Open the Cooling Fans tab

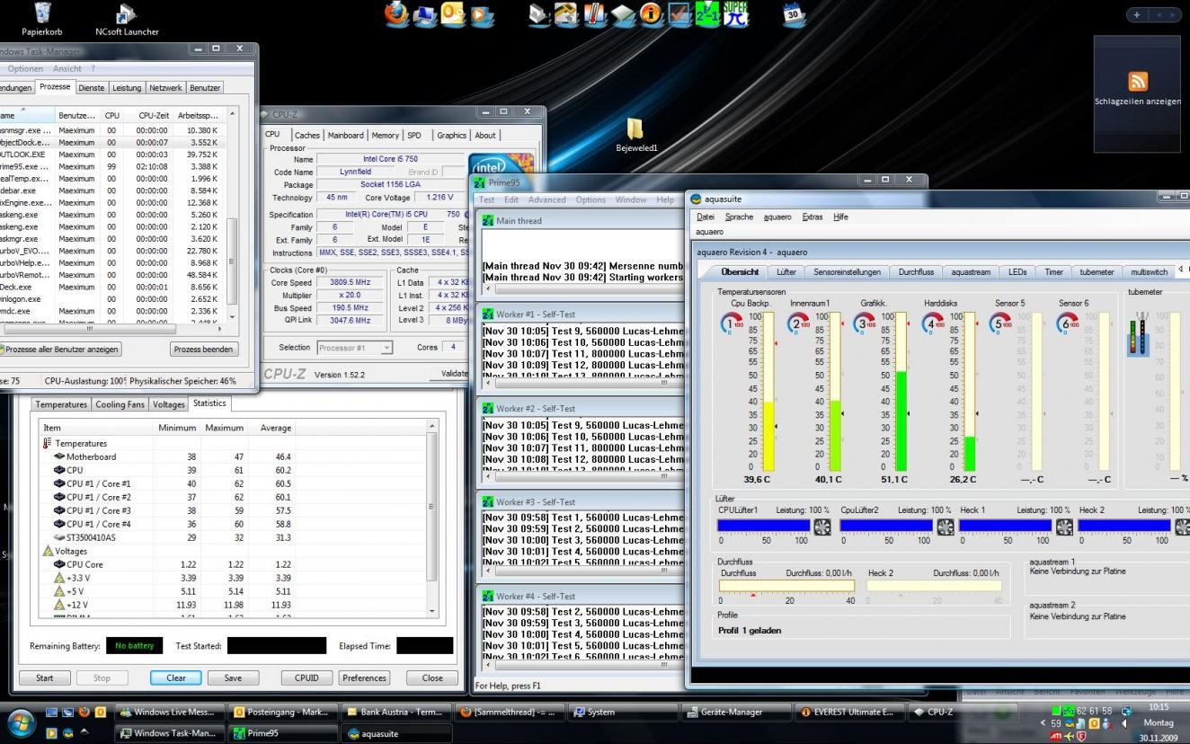pyautogui.click(x=120, y=404)
